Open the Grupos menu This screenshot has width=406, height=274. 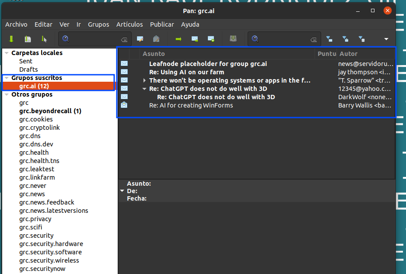click(98, 24)
